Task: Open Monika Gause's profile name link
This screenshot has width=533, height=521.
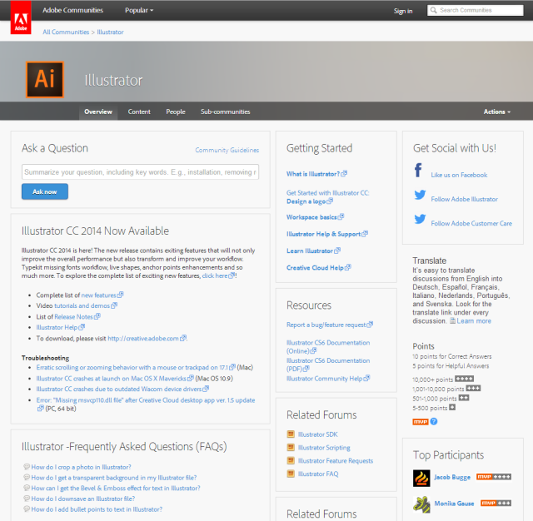Action: (x=454, y=504)
